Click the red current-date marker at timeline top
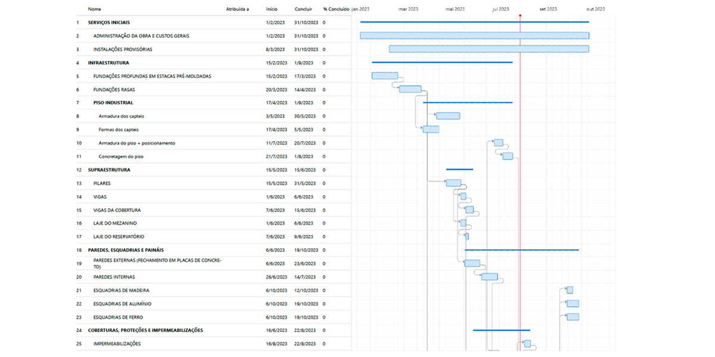 pyautogui.click(x=520, y=15)
